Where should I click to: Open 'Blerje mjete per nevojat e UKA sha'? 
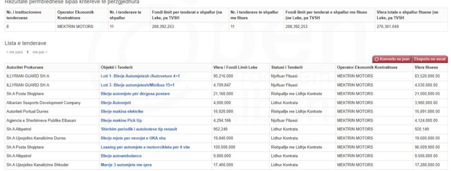coord(133,139)
